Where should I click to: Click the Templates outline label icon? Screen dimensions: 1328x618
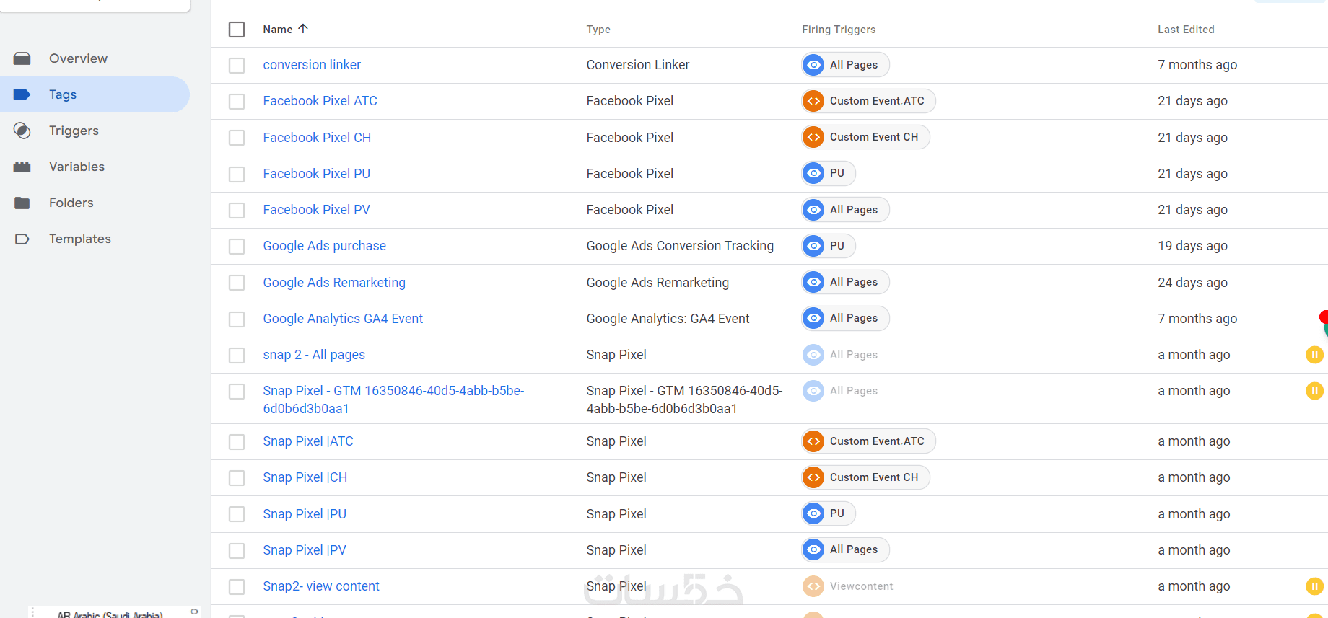[x=22, y=239]
